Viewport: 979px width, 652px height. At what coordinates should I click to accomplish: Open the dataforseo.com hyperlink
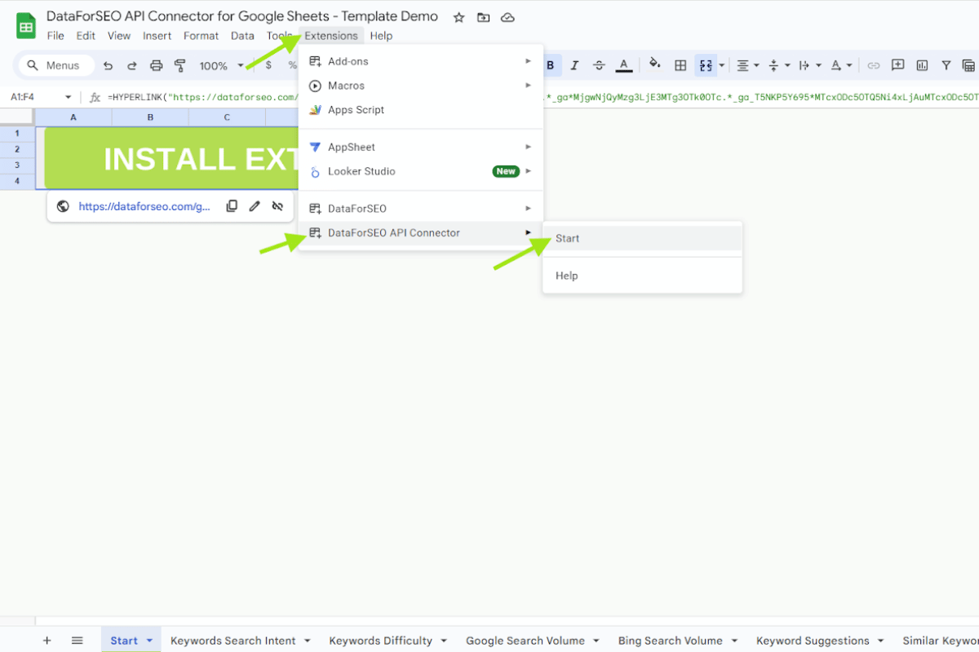point(145,206)
